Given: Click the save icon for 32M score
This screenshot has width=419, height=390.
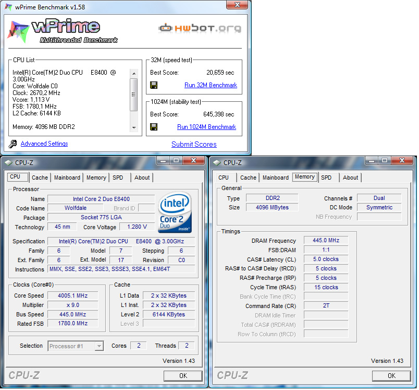Looking at the screenshot, I should (x=154, y=85).
